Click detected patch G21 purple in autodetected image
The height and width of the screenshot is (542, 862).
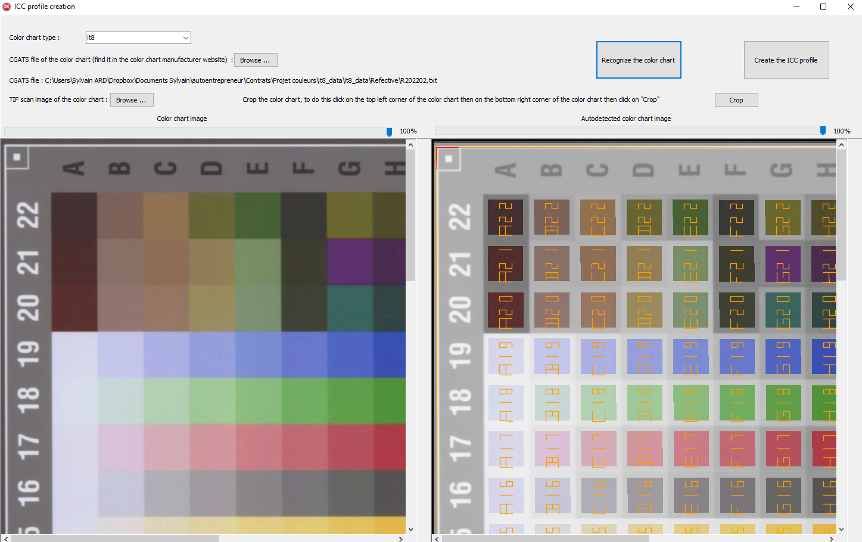tap(783, 264)
